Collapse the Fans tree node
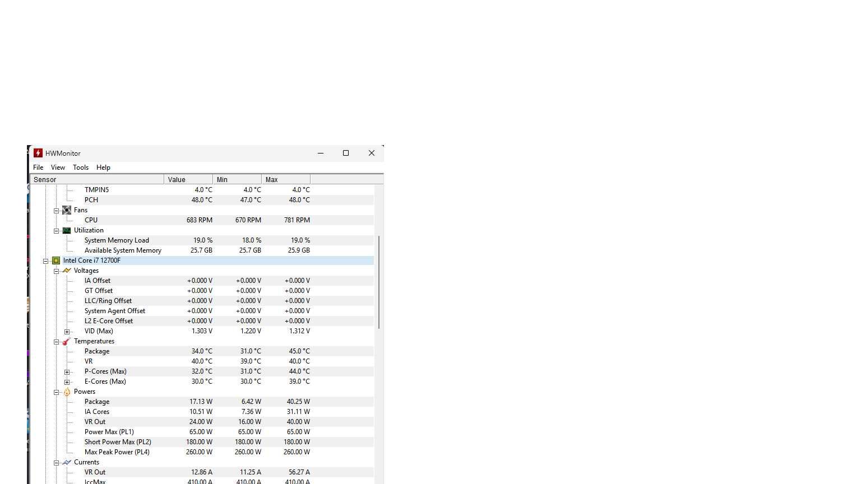This screenshot has height=484, width=861. pyautogui.click(x=56, y=211)
